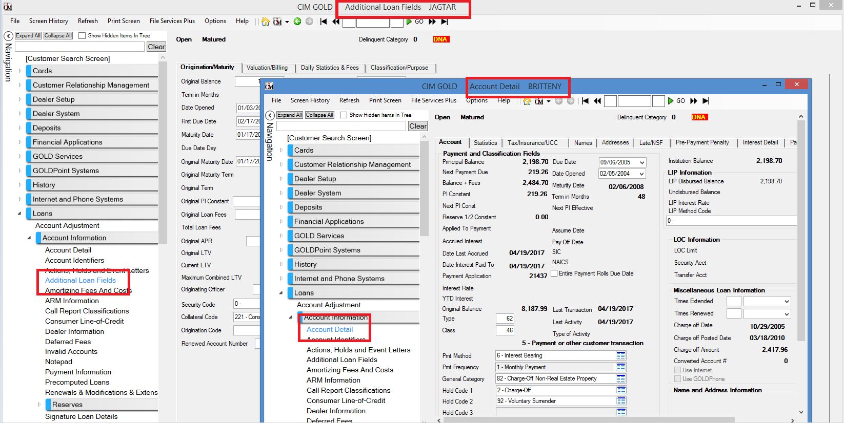Check the Use GOLDPhone checkbox

click(677, 379)
